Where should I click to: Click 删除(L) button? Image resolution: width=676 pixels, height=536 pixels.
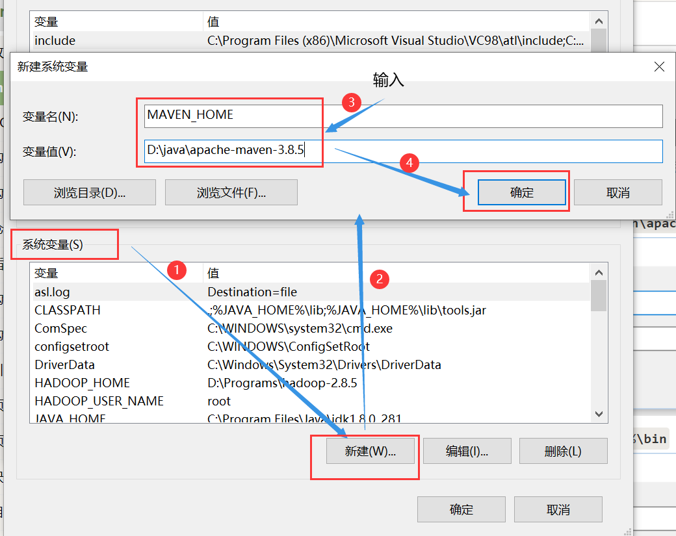(563, 451)
